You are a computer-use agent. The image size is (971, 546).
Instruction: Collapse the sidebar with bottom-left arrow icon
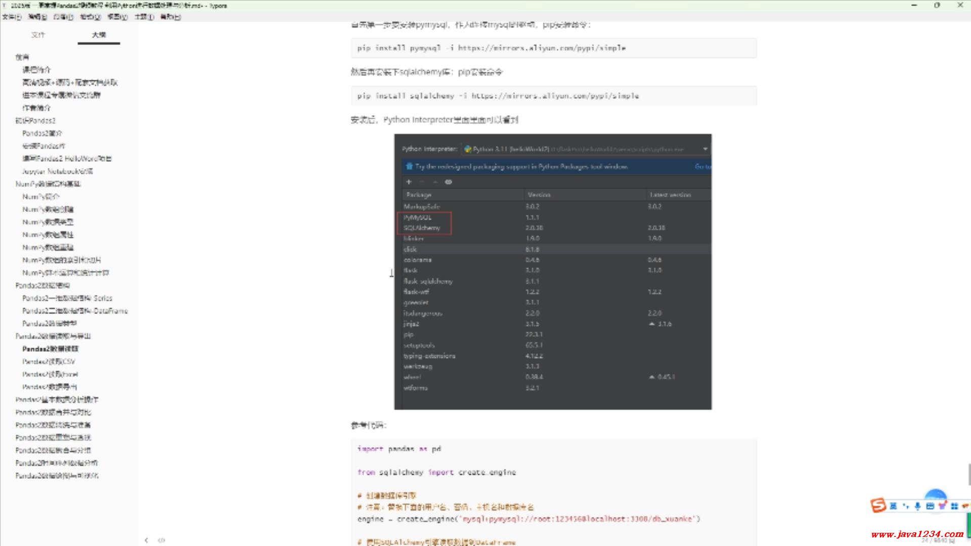146,540
